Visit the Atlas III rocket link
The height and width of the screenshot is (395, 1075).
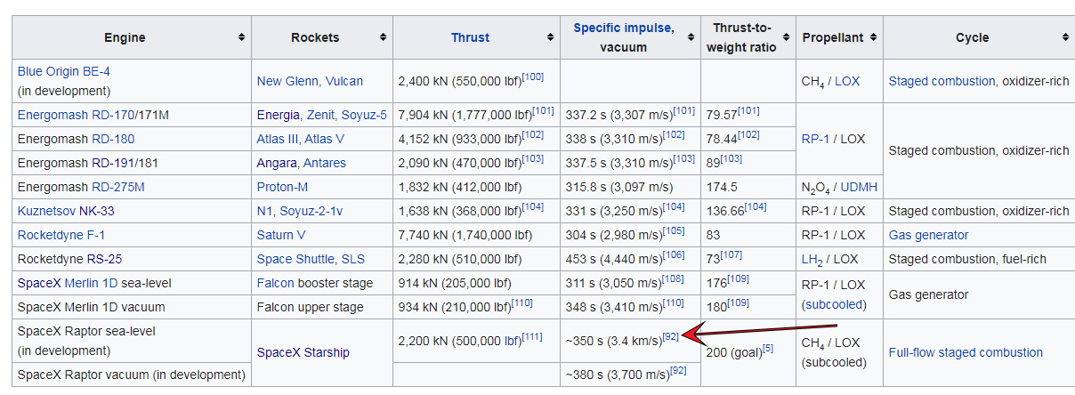279,139
